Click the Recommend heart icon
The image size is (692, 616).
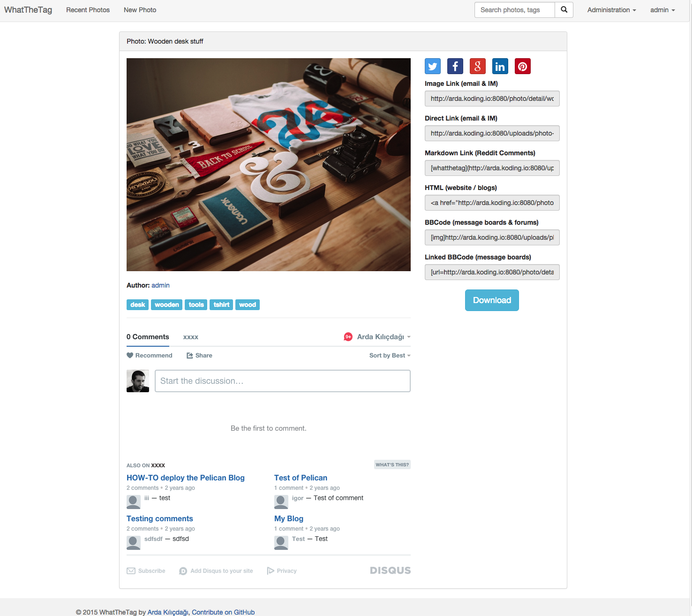point(130,356)
